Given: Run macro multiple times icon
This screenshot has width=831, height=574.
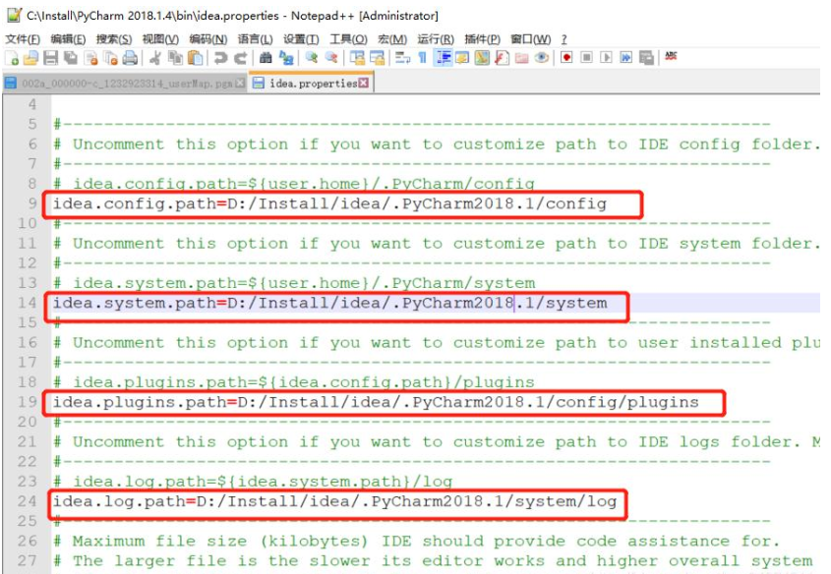Looking at the screenshot, I should click(x=625, y=57).
